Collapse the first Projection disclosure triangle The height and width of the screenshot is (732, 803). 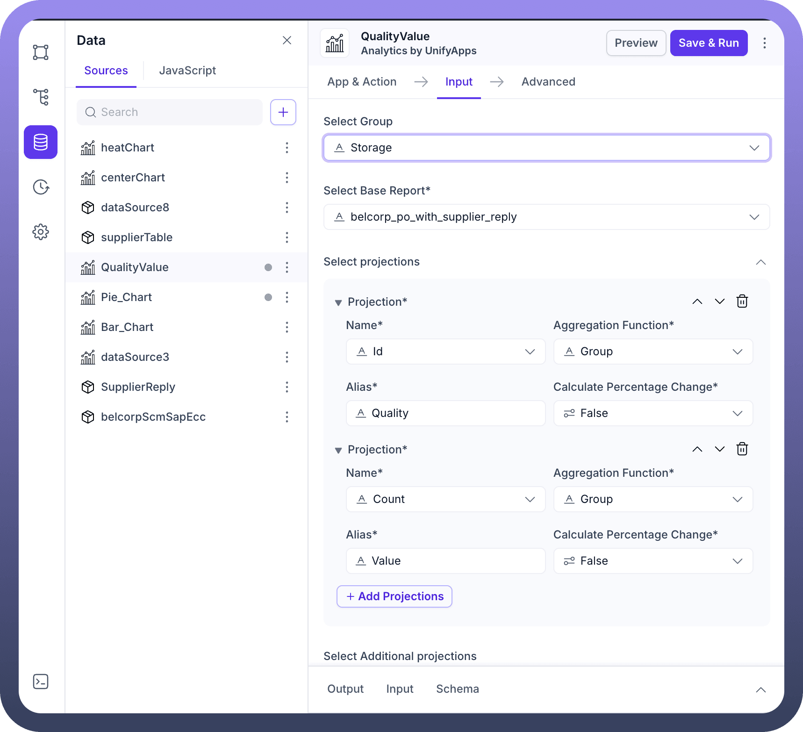pos(338,302)
